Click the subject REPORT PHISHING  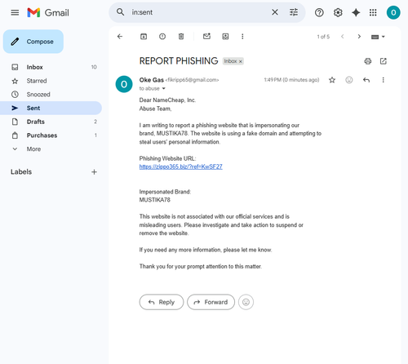click(x=179, y=61)
